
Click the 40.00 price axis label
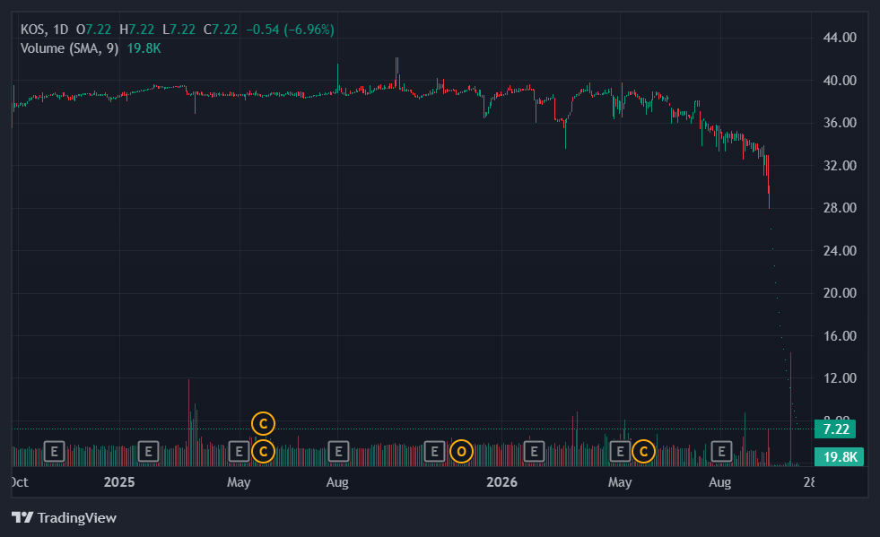click(x=840, y=81)
